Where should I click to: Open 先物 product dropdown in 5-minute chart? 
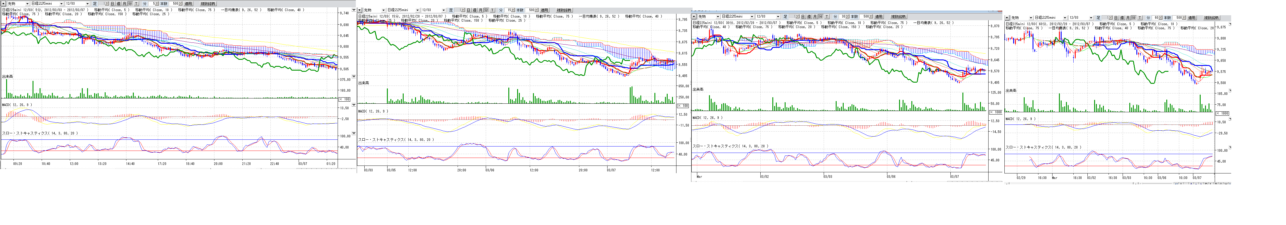pyautogui.click(x=27, y=4)
